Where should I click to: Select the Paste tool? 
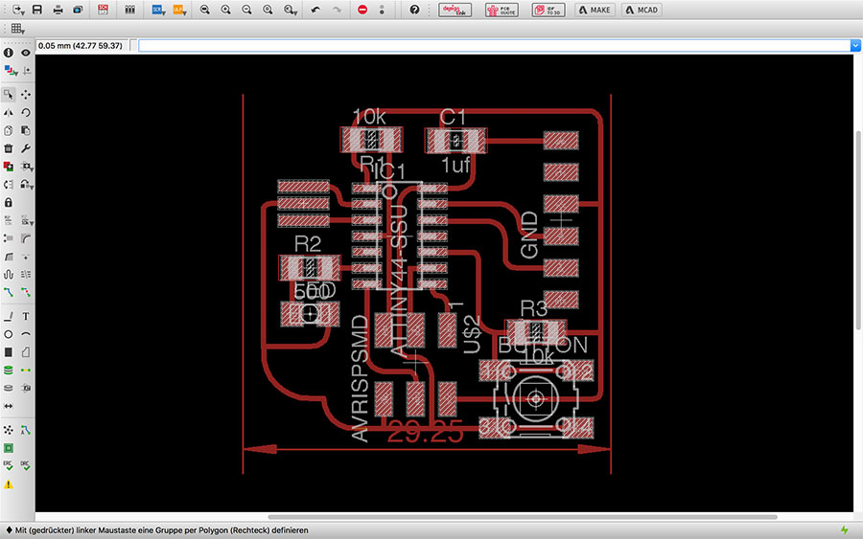coord(25,131)
